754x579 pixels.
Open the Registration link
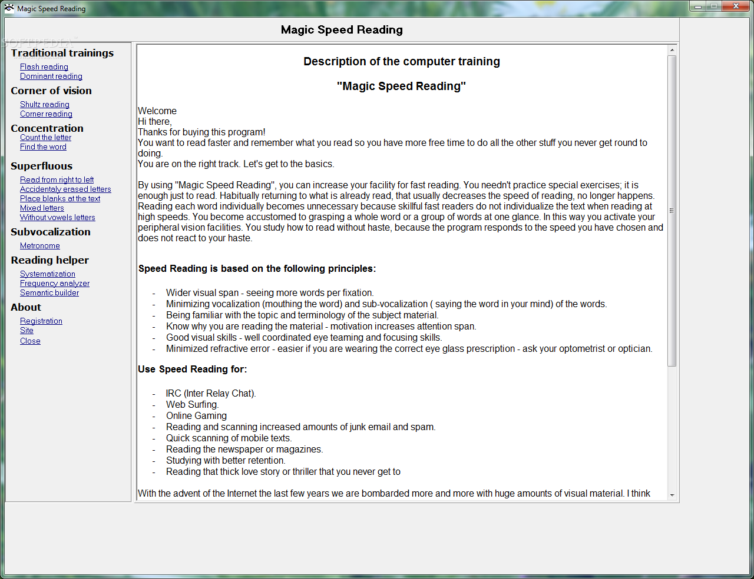pos(41,321)
